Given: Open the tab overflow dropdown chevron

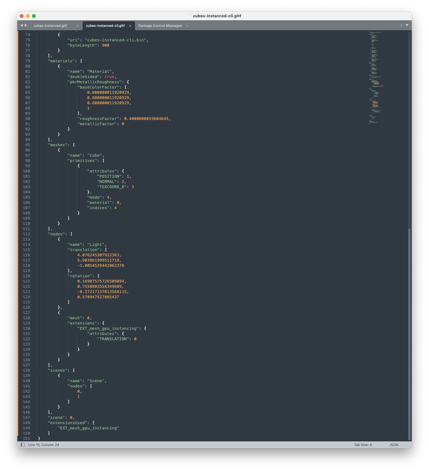Looking at the screenshot, I should pos(407,25).
